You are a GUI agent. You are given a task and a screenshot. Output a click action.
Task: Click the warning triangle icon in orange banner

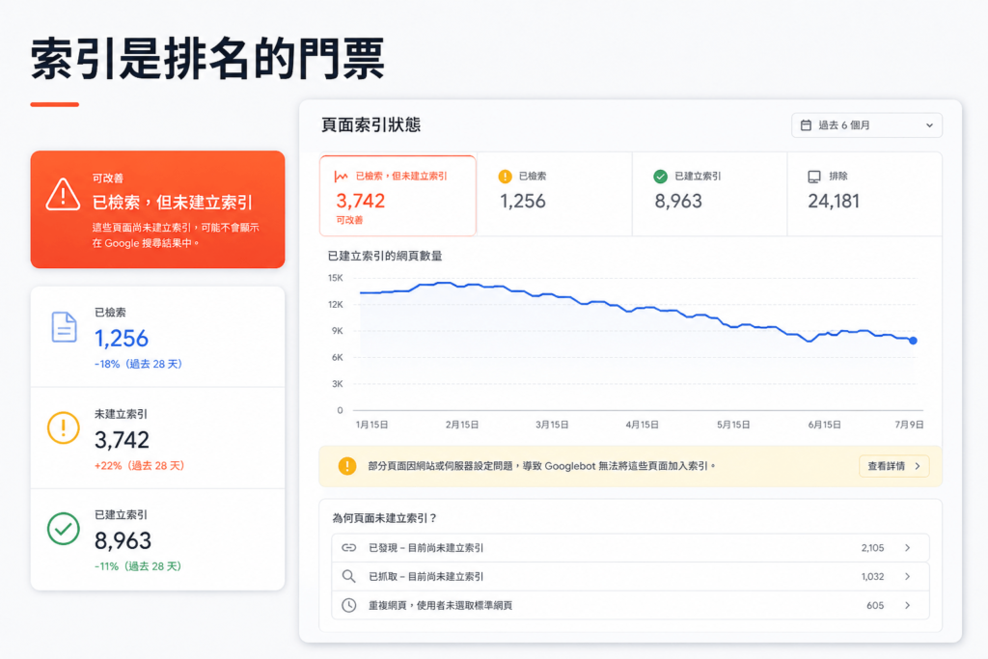pos(63,194)
